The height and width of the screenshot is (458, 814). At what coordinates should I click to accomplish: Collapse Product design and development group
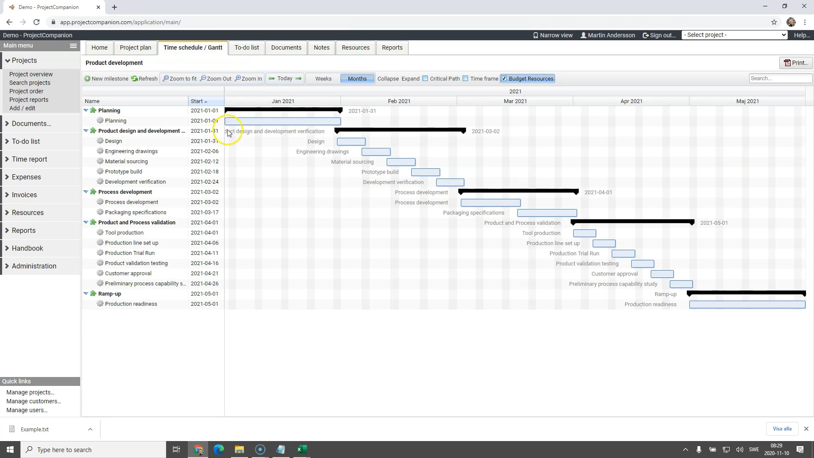click(x=86, y=131)
